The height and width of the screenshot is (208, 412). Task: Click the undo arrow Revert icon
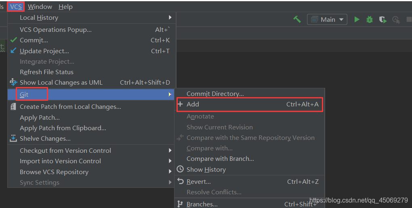[x=180, y=181]
